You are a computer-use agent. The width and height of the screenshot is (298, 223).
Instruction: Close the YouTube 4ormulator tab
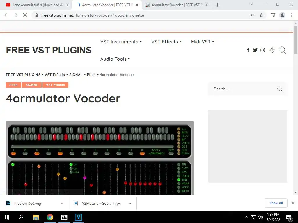pyautogui.click(x=68, y=5)
